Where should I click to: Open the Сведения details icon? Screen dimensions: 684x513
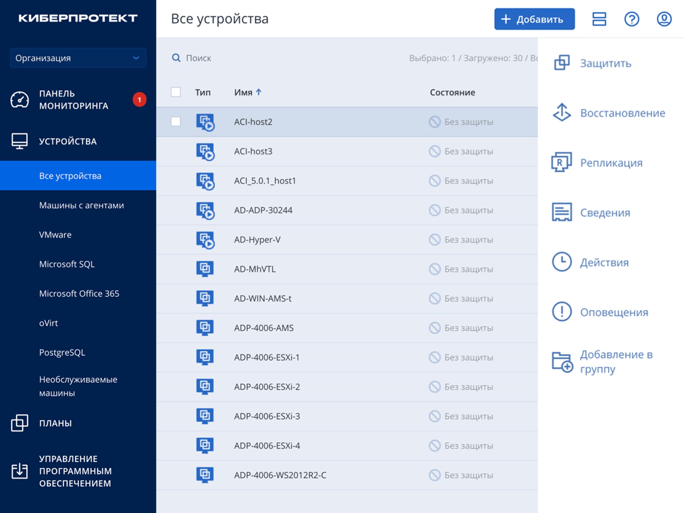pos(561,212)
